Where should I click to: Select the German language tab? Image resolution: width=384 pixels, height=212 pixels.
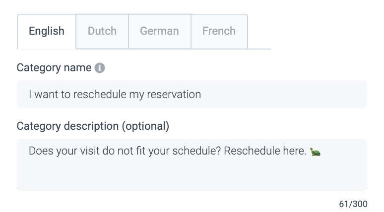(x=159, y=31)
